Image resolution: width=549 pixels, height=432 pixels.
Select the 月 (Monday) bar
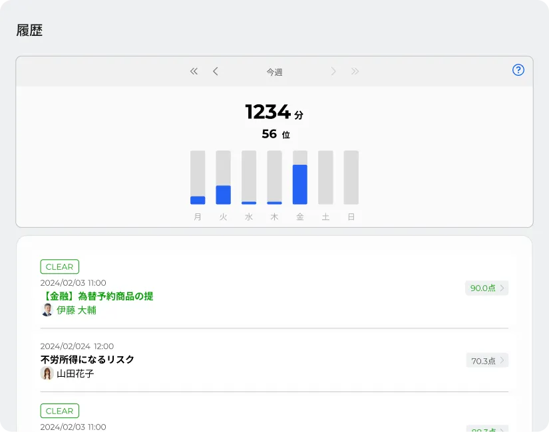[198, 177]
